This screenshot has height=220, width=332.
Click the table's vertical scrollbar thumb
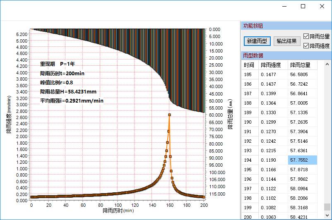coord(327,207)
